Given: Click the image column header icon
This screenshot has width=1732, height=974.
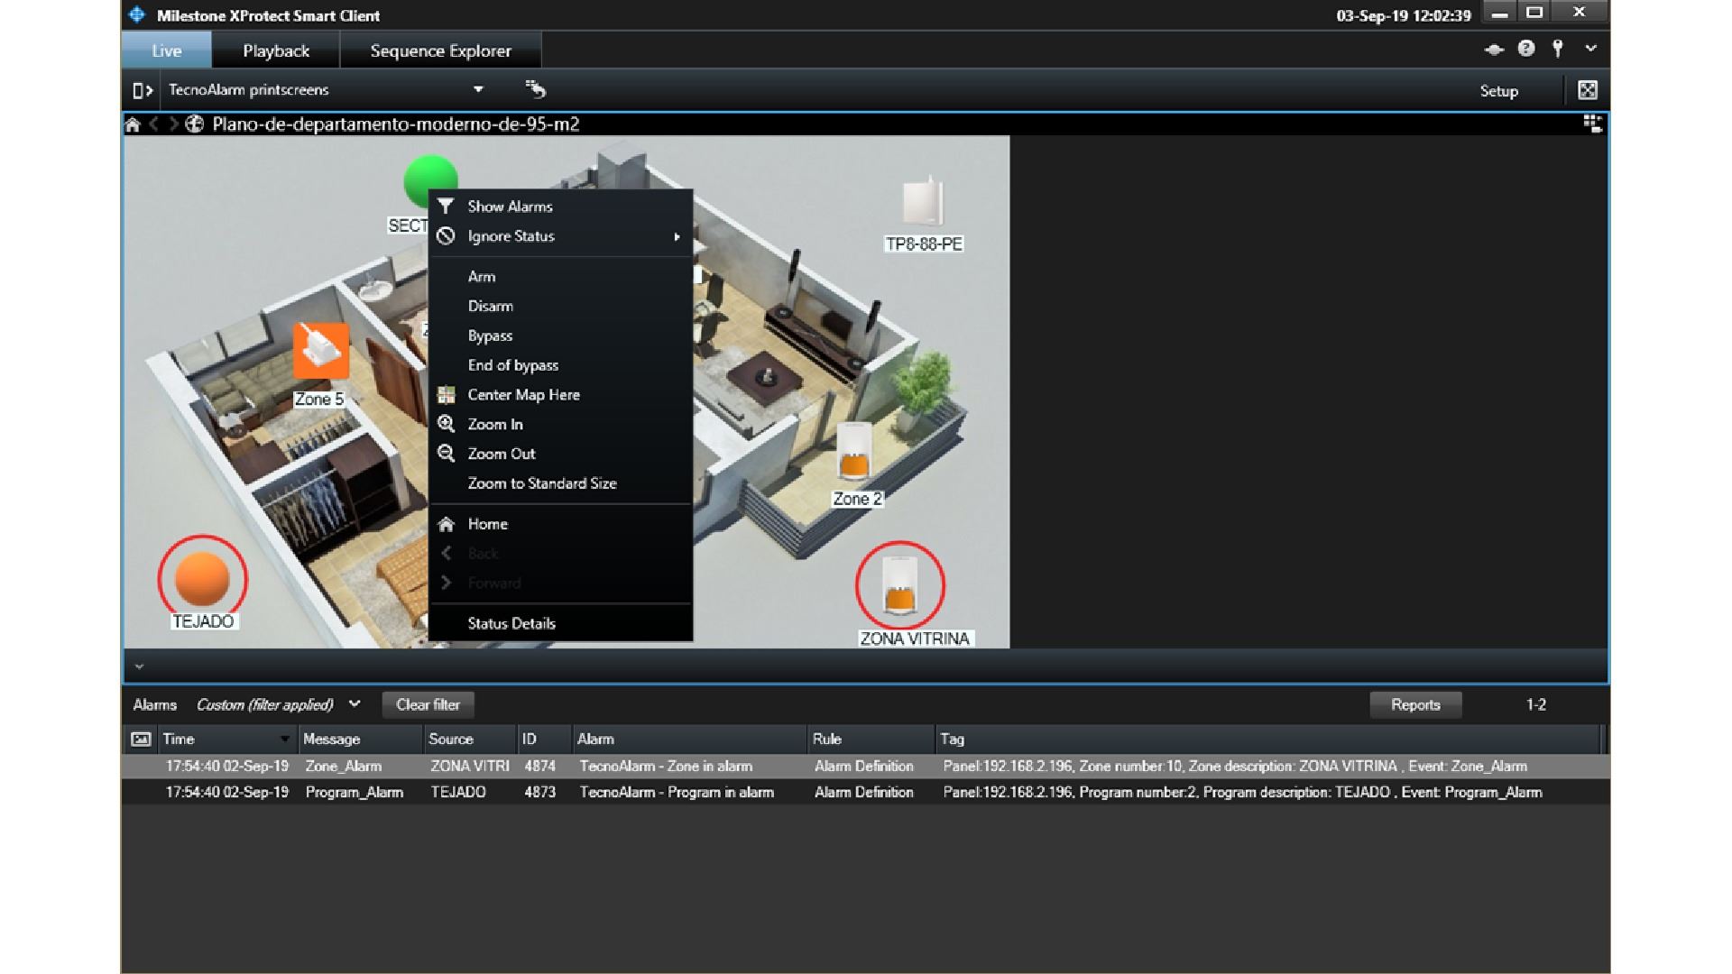Looking at the screenshot, I should click(141, 740).
